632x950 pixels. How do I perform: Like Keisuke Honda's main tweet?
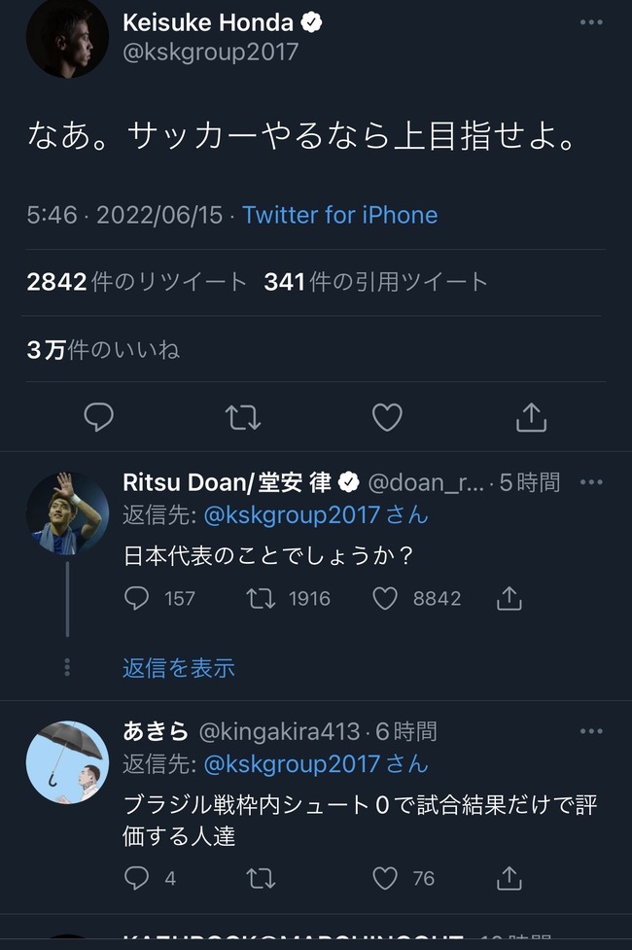tap(387, 417)
